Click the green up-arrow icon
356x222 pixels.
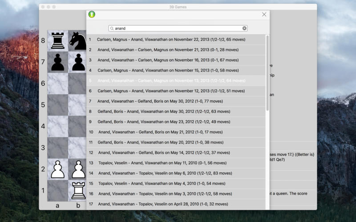(92, 14)
